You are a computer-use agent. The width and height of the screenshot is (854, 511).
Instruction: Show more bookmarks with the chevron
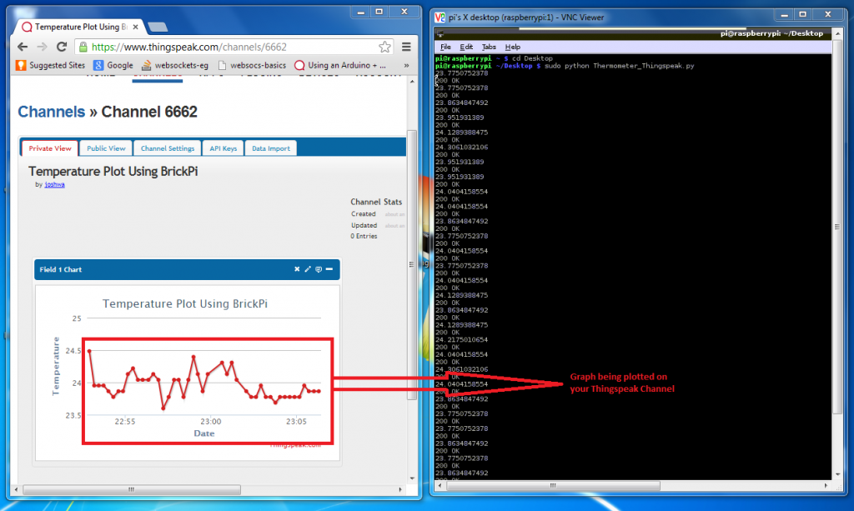click(x=406, y=65)
